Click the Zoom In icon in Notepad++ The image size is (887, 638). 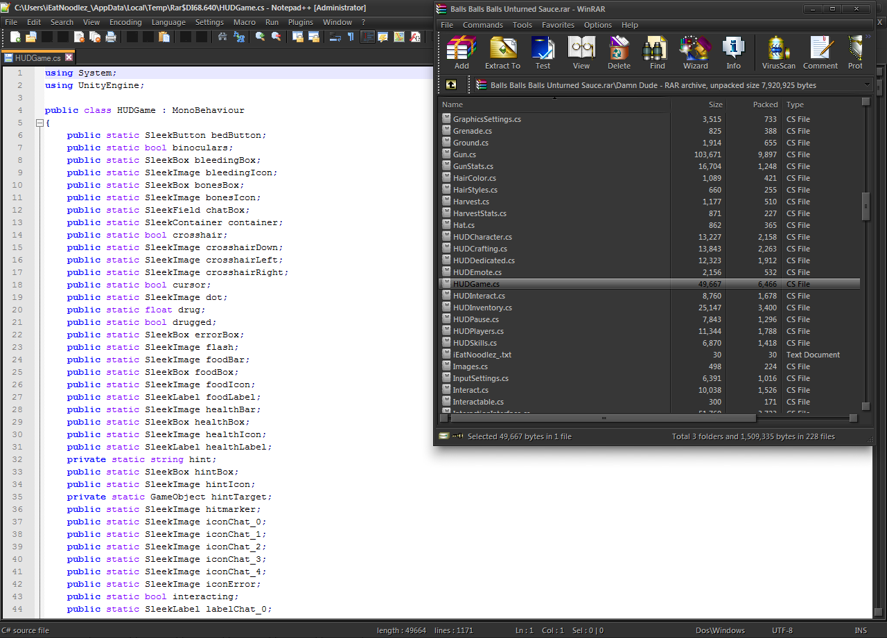coord(261,37)
